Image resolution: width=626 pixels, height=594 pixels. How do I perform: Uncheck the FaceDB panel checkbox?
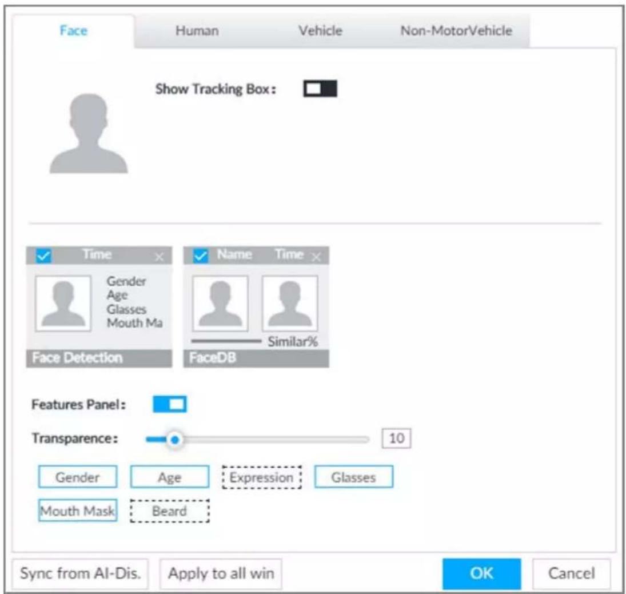tap(201, 256)
